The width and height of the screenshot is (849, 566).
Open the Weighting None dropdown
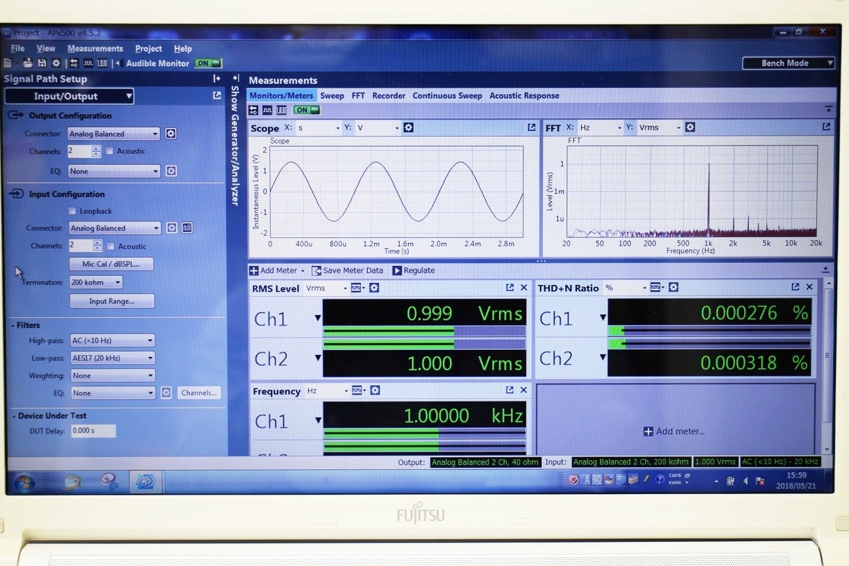click(113, 375)
